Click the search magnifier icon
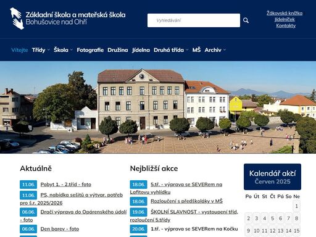 click(x=246, y=20)
